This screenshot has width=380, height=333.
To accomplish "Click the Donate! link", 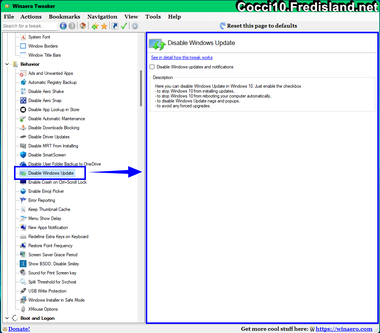I will pos(19,329).
